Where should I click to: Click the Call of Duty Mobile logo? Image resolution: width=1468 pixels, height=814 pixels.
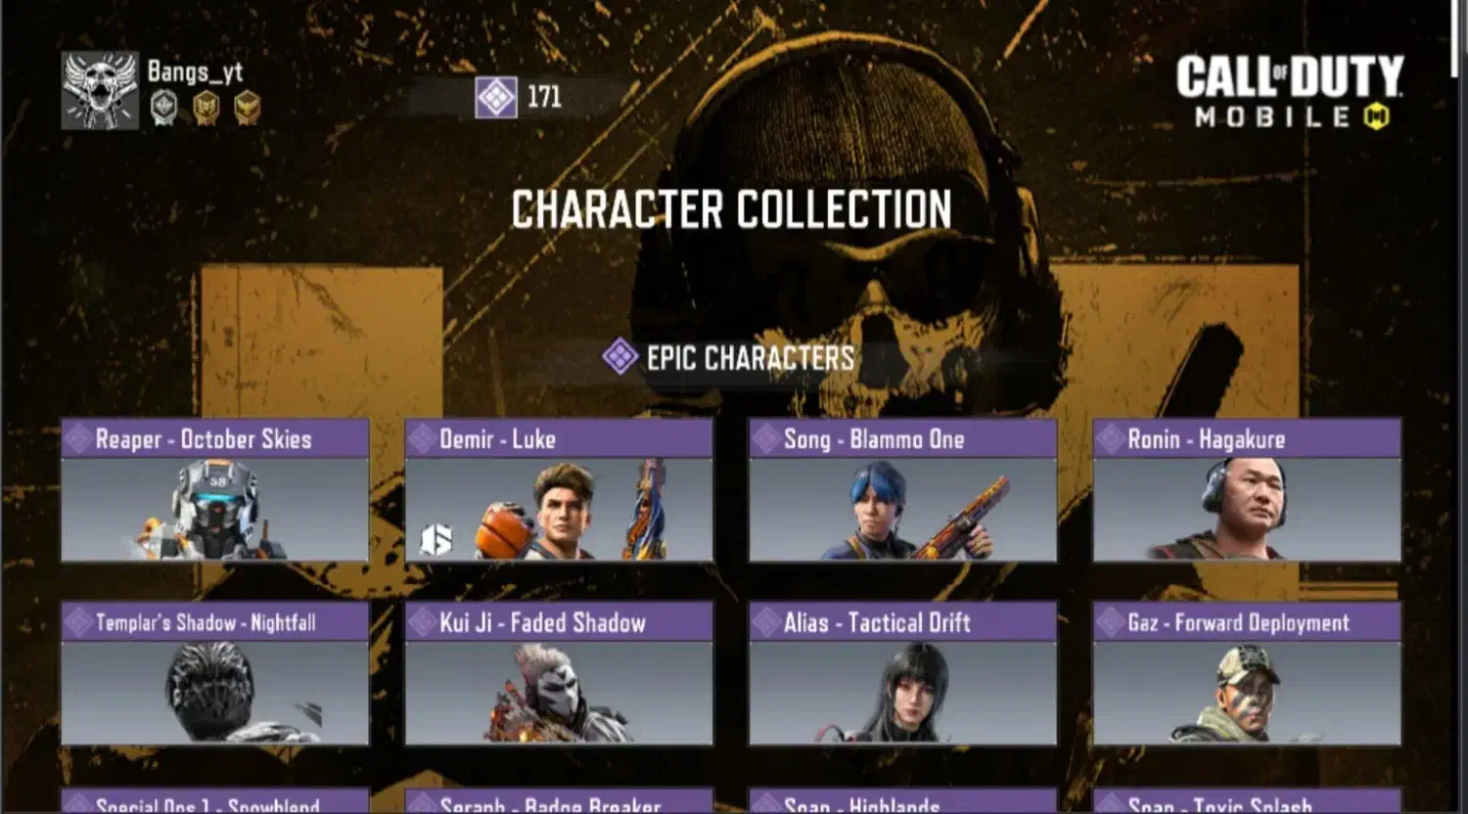(1290, 92)
